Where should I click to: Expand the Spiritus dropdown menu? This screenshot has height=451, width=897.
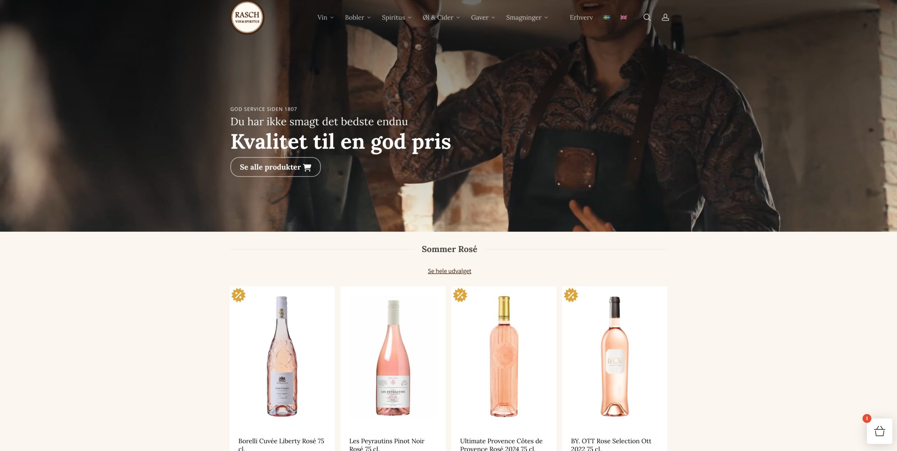tap(397, 17)
